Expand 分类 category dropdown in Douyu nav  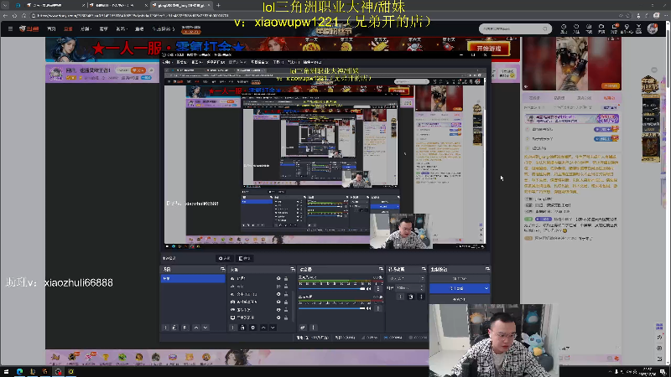86,29
